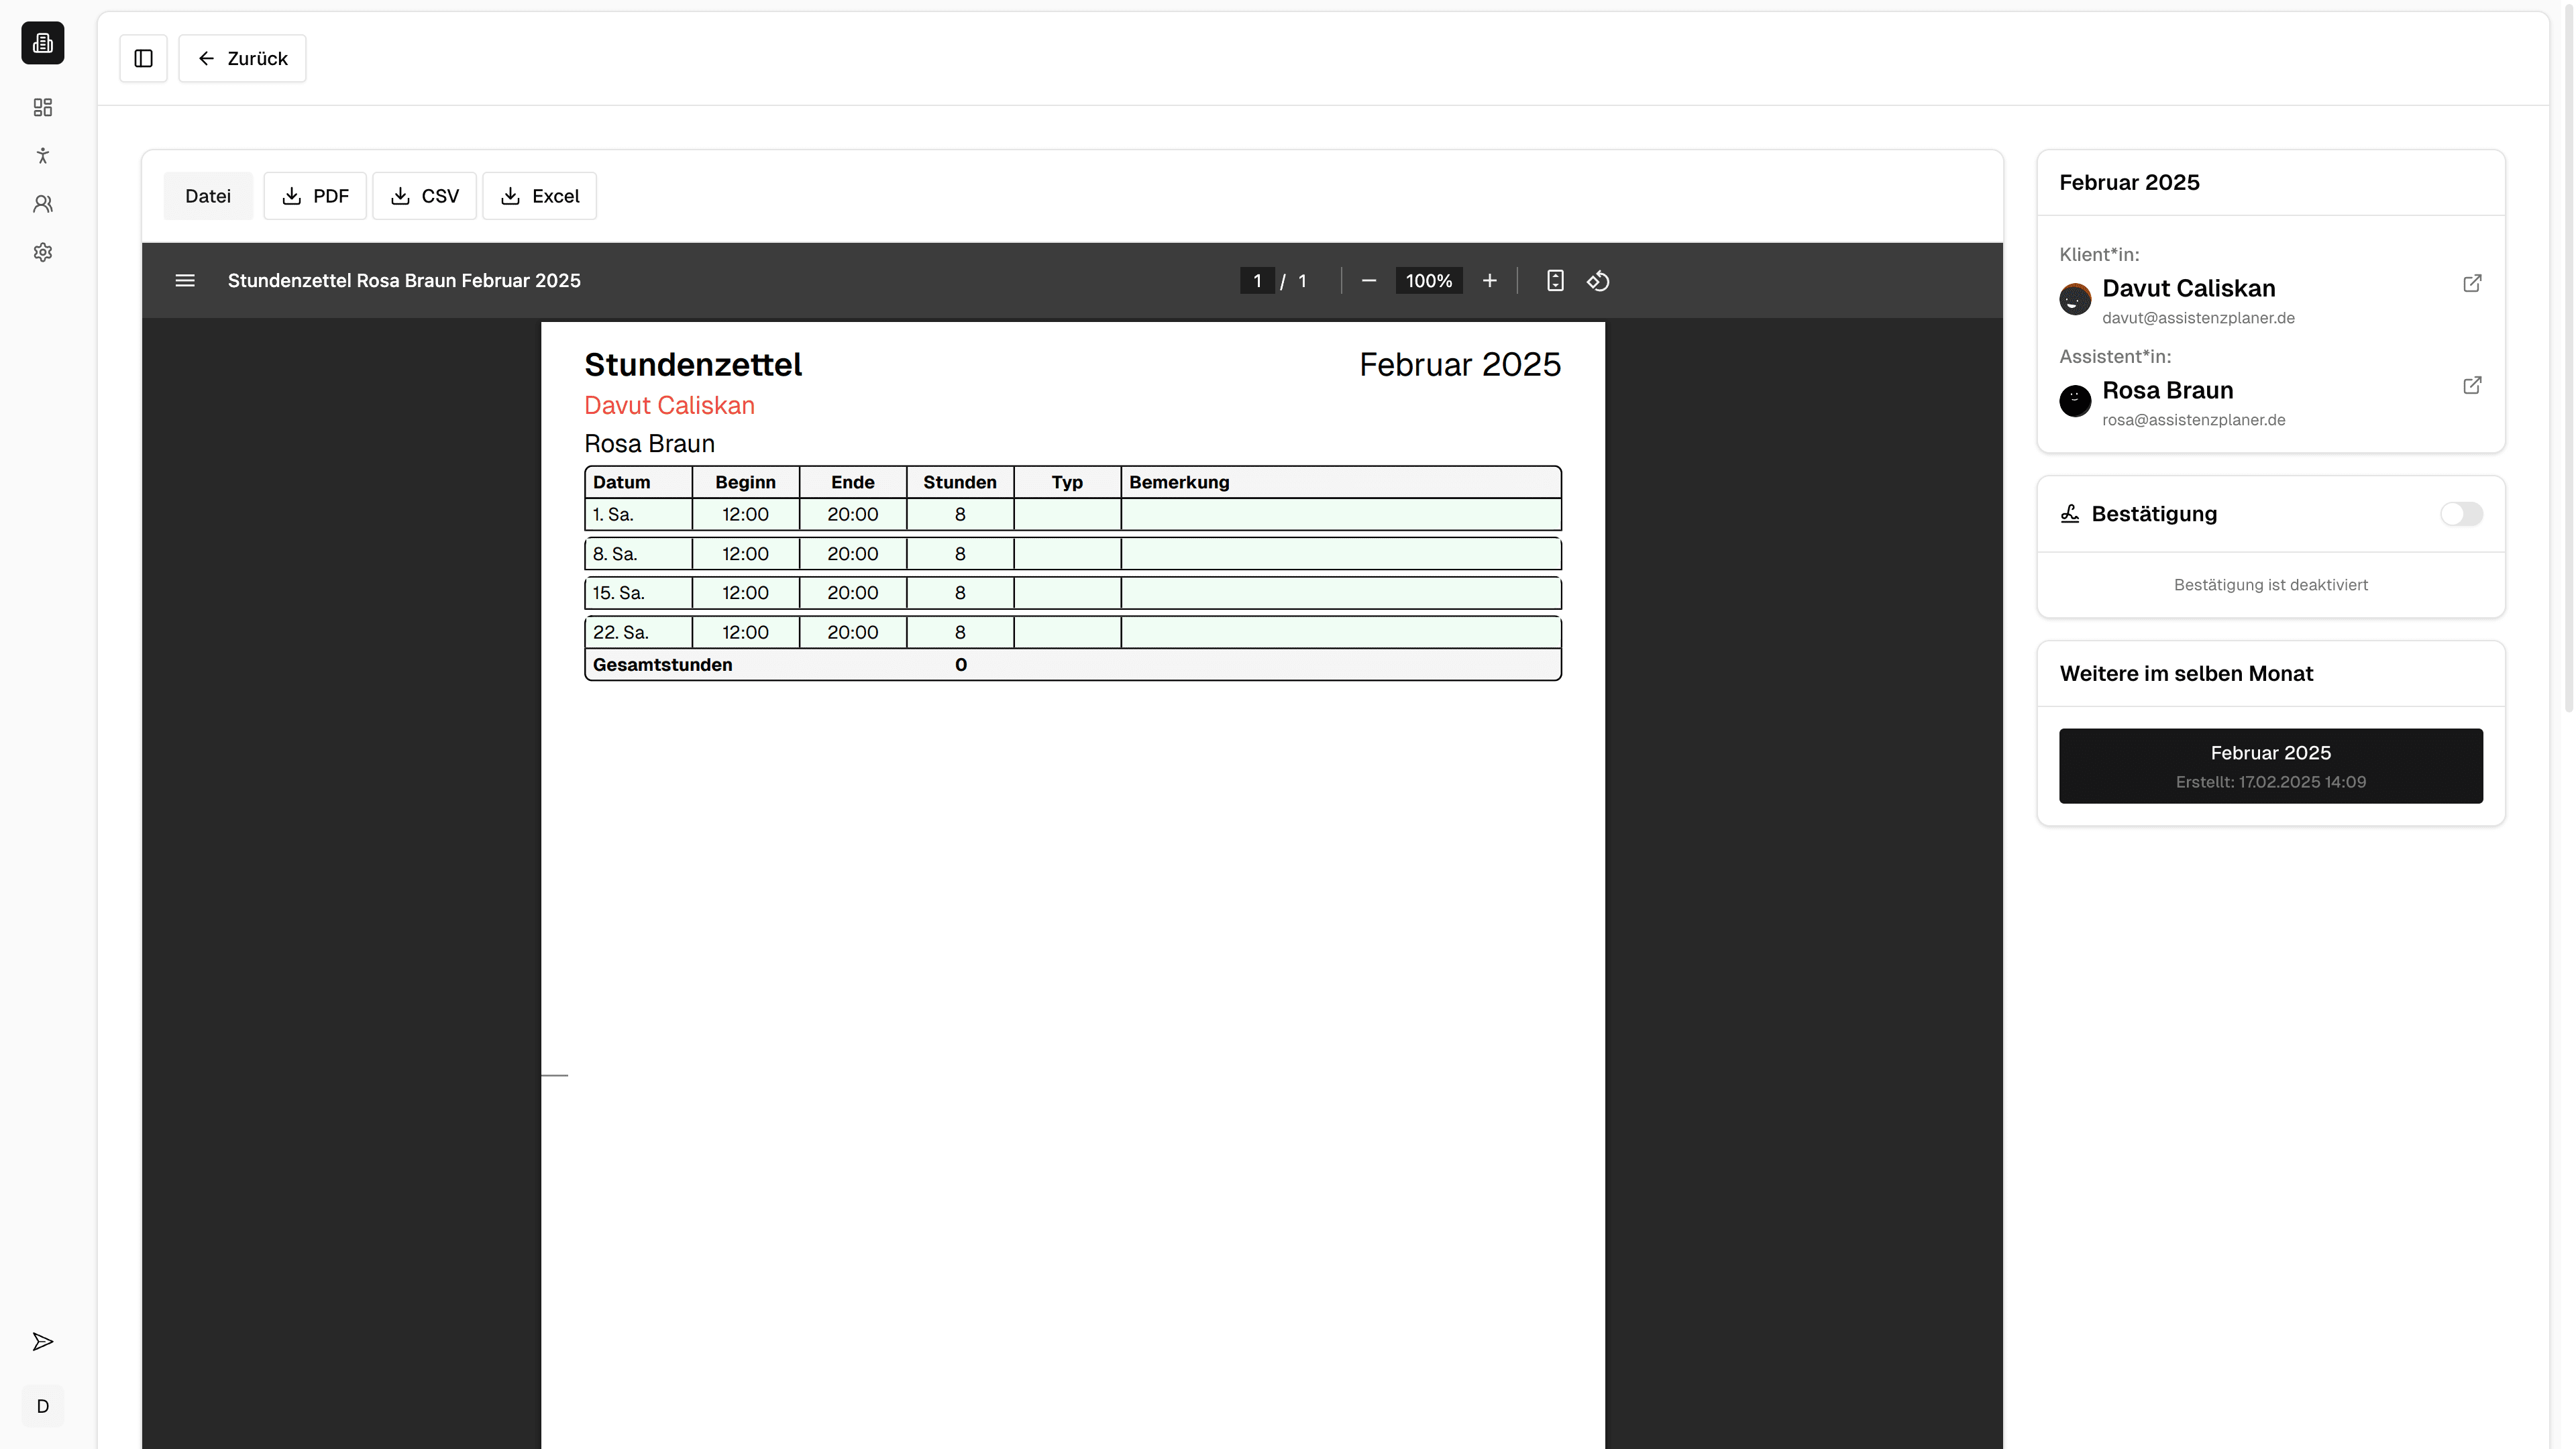Image resolution: width=2576 pixels, height=1449 pixels.
Task: Open the dashboard grid icon in sidebar
Action: tap(42, 107)
